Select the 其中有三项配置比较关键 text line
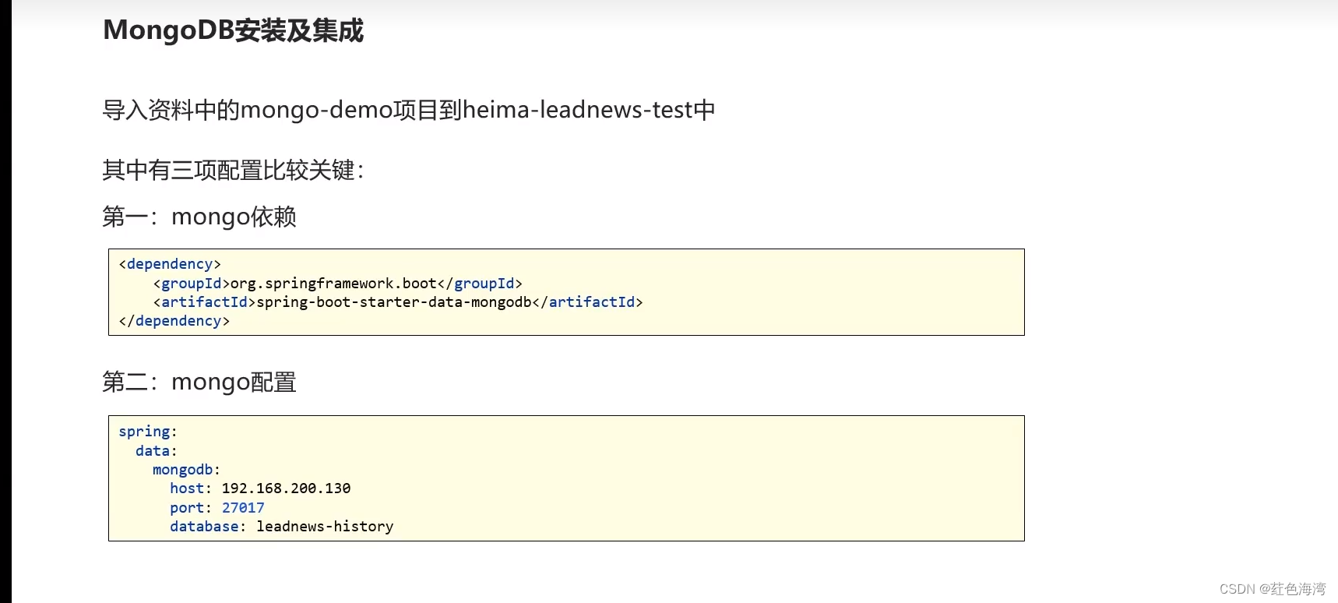Image resolution: width=1338 pixels, height=603 pixels. [x=233, y=170]
